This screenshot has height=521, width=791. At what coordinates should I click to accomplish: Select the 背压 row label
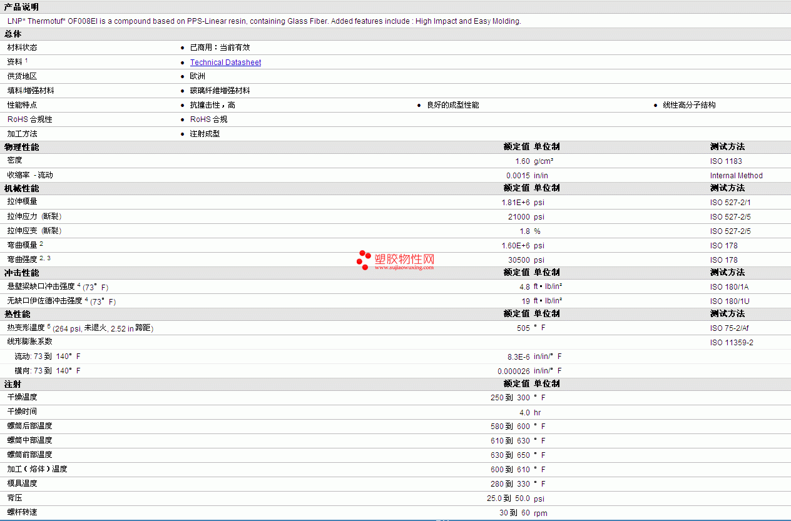[15, 498]
